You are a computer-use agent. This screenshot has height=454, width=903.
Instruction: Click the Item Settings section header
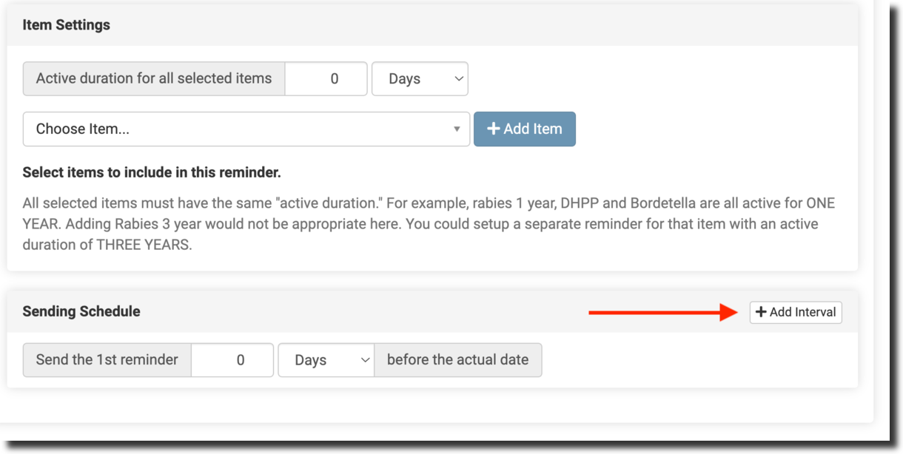pyautogui.click(x=67, y=25)
